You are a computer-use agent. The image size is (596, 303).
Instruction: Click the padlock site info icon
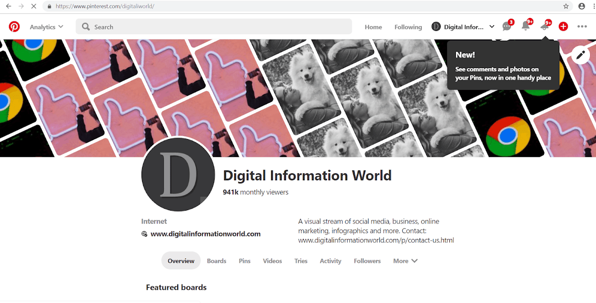(x=49, y=6)
